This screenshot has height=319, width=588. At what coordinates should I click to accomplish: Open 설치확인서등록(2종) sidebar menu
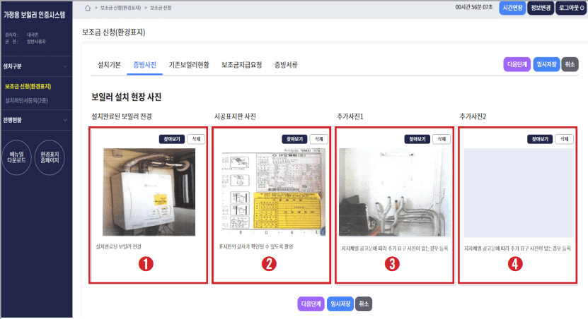point(26,101)
